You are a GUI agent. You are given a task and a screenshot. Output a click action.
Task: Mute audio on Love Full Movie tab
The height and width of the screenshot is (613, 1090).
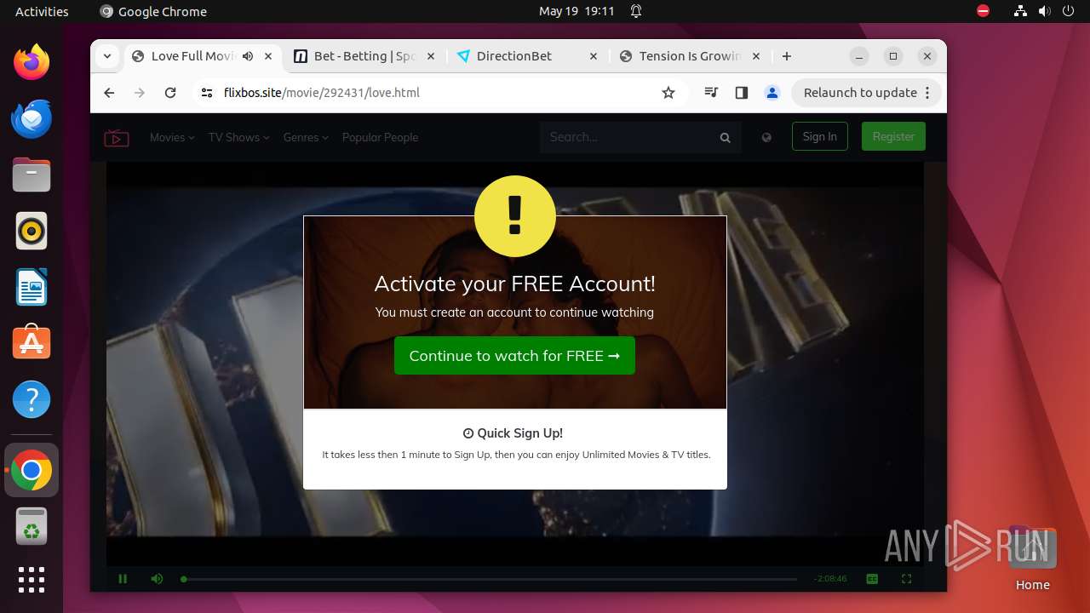[x=248, y=56]
